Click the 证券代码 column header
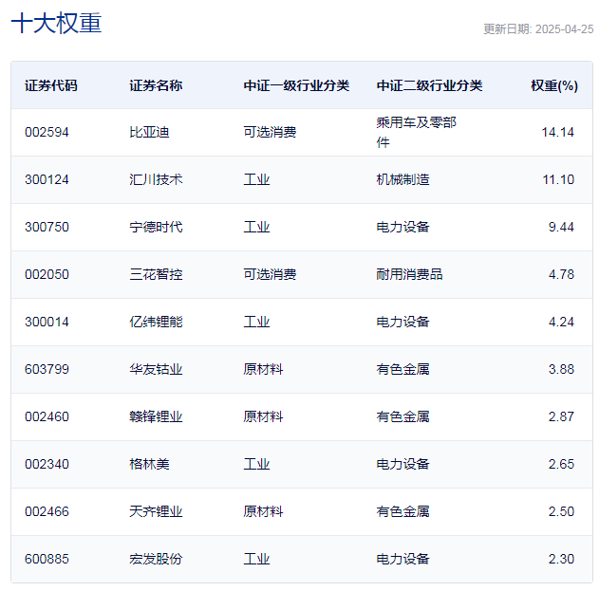 click(x=51, y=85)
